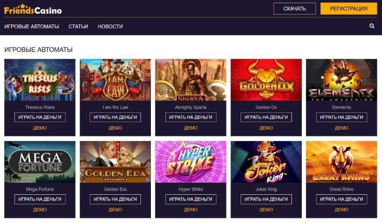Start the Hyper Strike demo

[191, 210]
